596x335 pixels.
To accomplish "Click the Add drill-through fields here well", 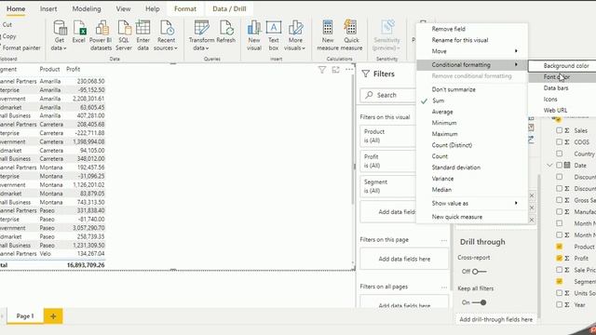I will [x=495, y=319].
